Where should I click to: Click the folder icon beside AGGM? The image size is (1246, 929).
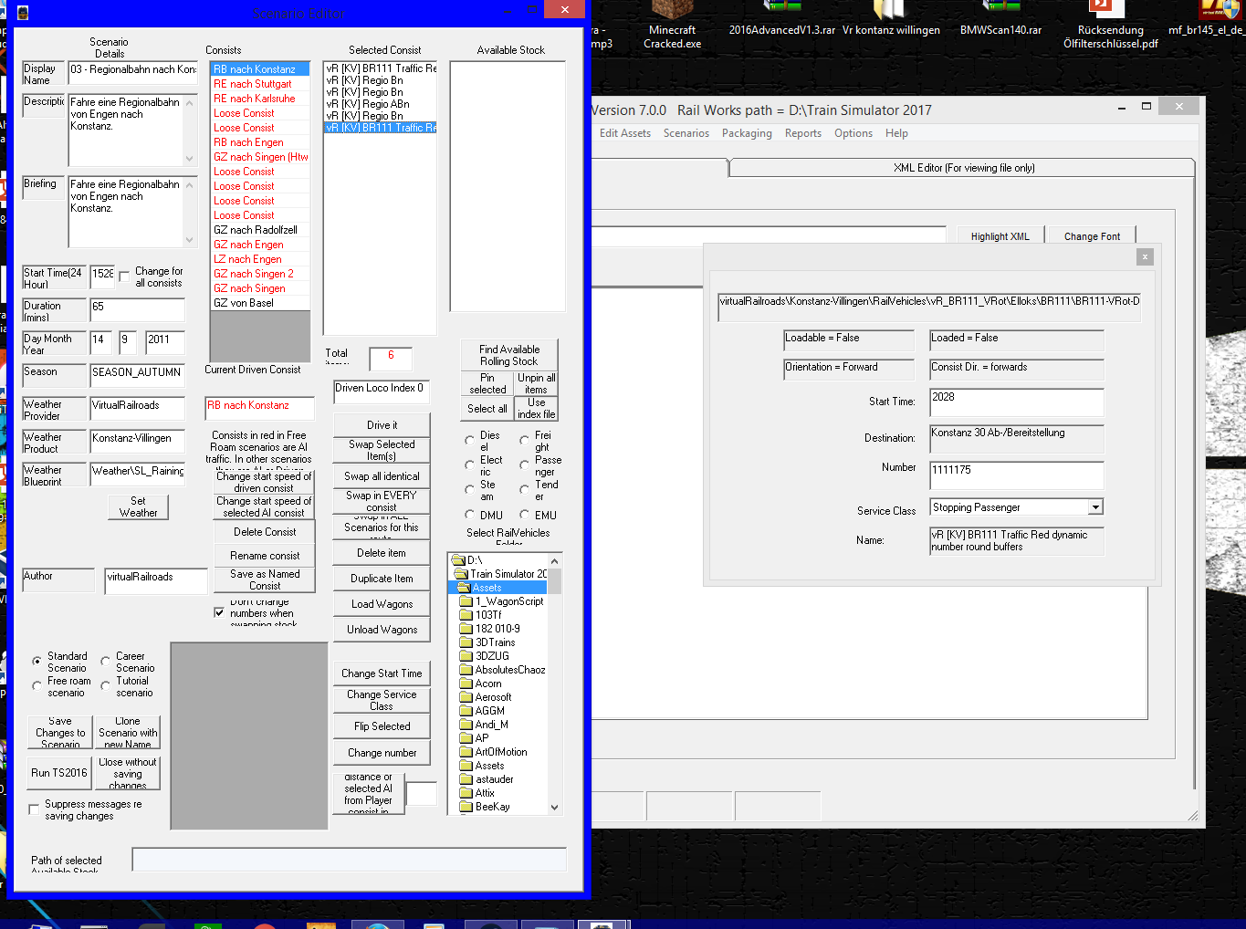pos(466,711)
